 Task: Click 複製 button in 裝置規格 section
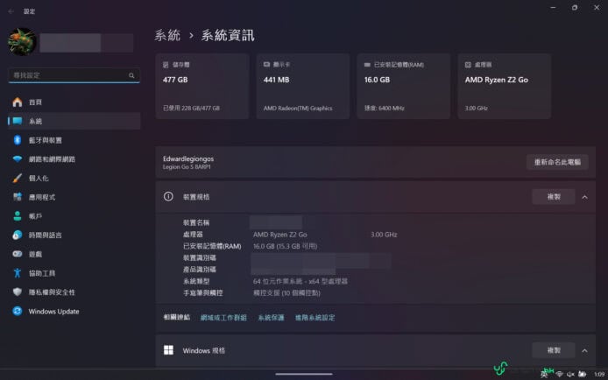coord(554,197)
